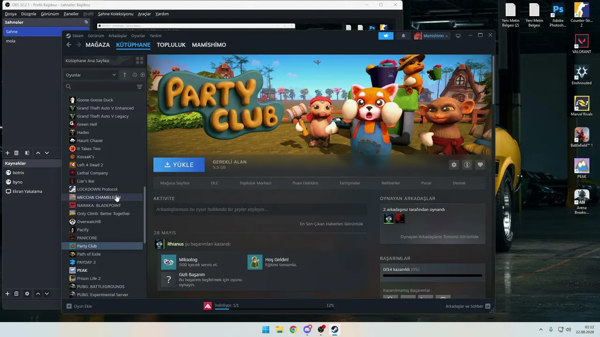Viewport: 600px width, 337px height.
Task: Open source properties gear in OBS Kaynaklar
Action: tap(27, 293)
